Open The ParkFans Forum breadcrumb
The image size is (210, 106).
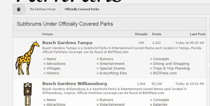pos(42,9)
